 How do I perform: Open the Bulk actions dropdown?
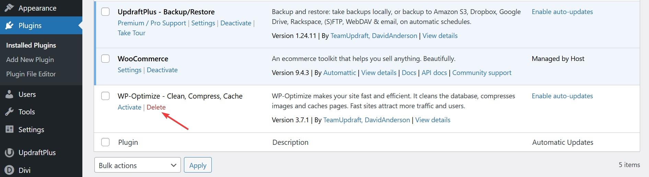pos(137,165)
